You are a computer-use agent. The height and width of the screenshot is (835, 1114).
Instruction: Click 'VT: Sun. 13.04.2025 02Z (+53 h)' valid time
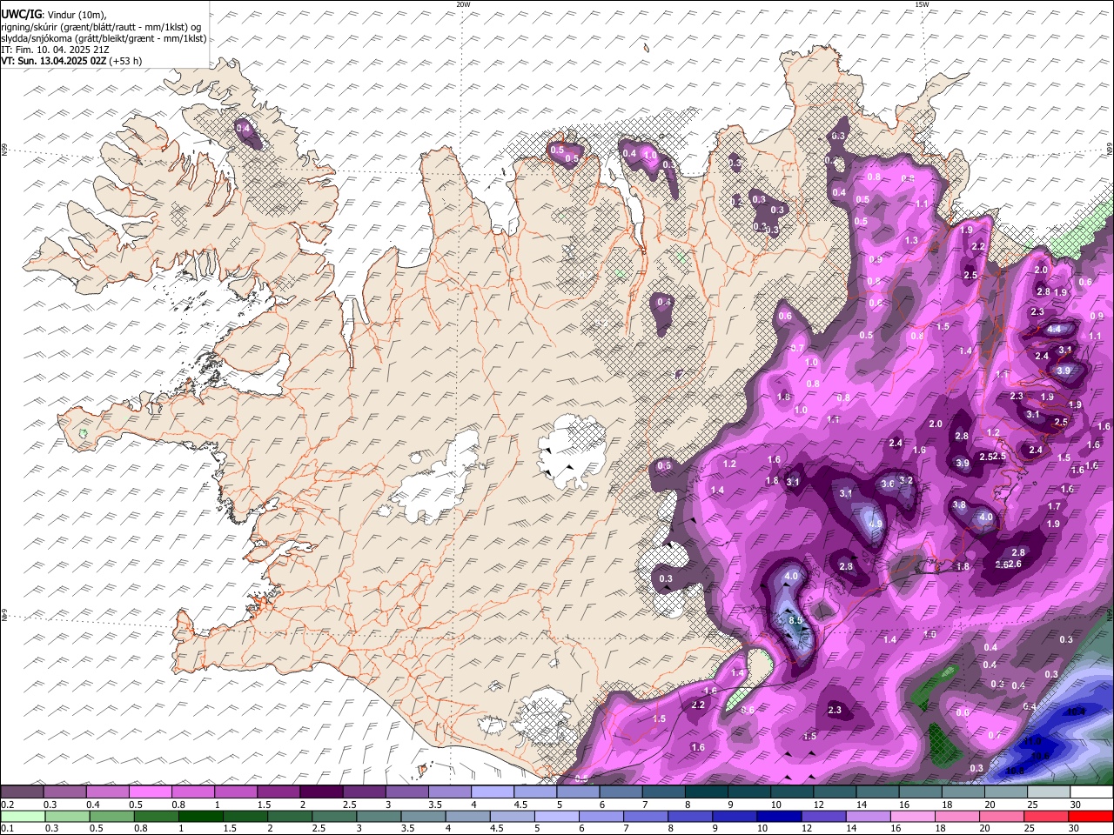[71, 61]
